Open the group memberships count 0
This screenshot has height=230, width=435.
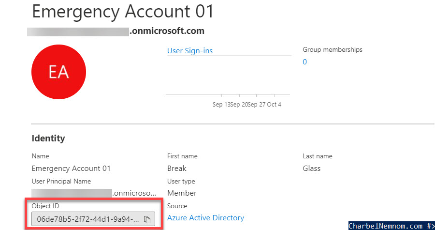point(304,61)
